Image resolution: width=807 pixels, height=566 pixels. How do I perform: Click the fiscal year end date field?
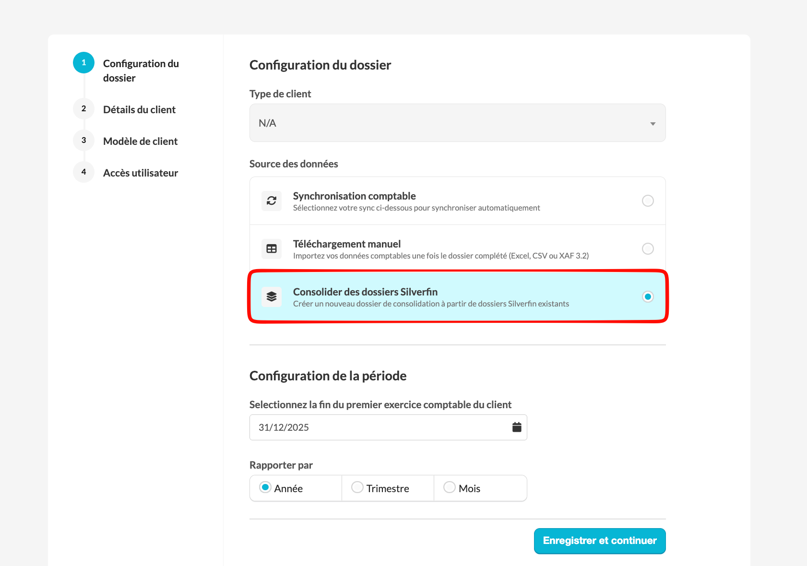pos(379,427)
